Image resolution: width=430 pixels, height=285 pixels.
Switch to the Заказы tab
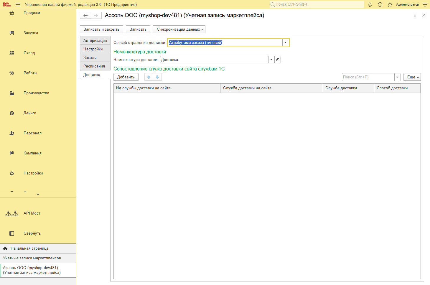[95, 58]
